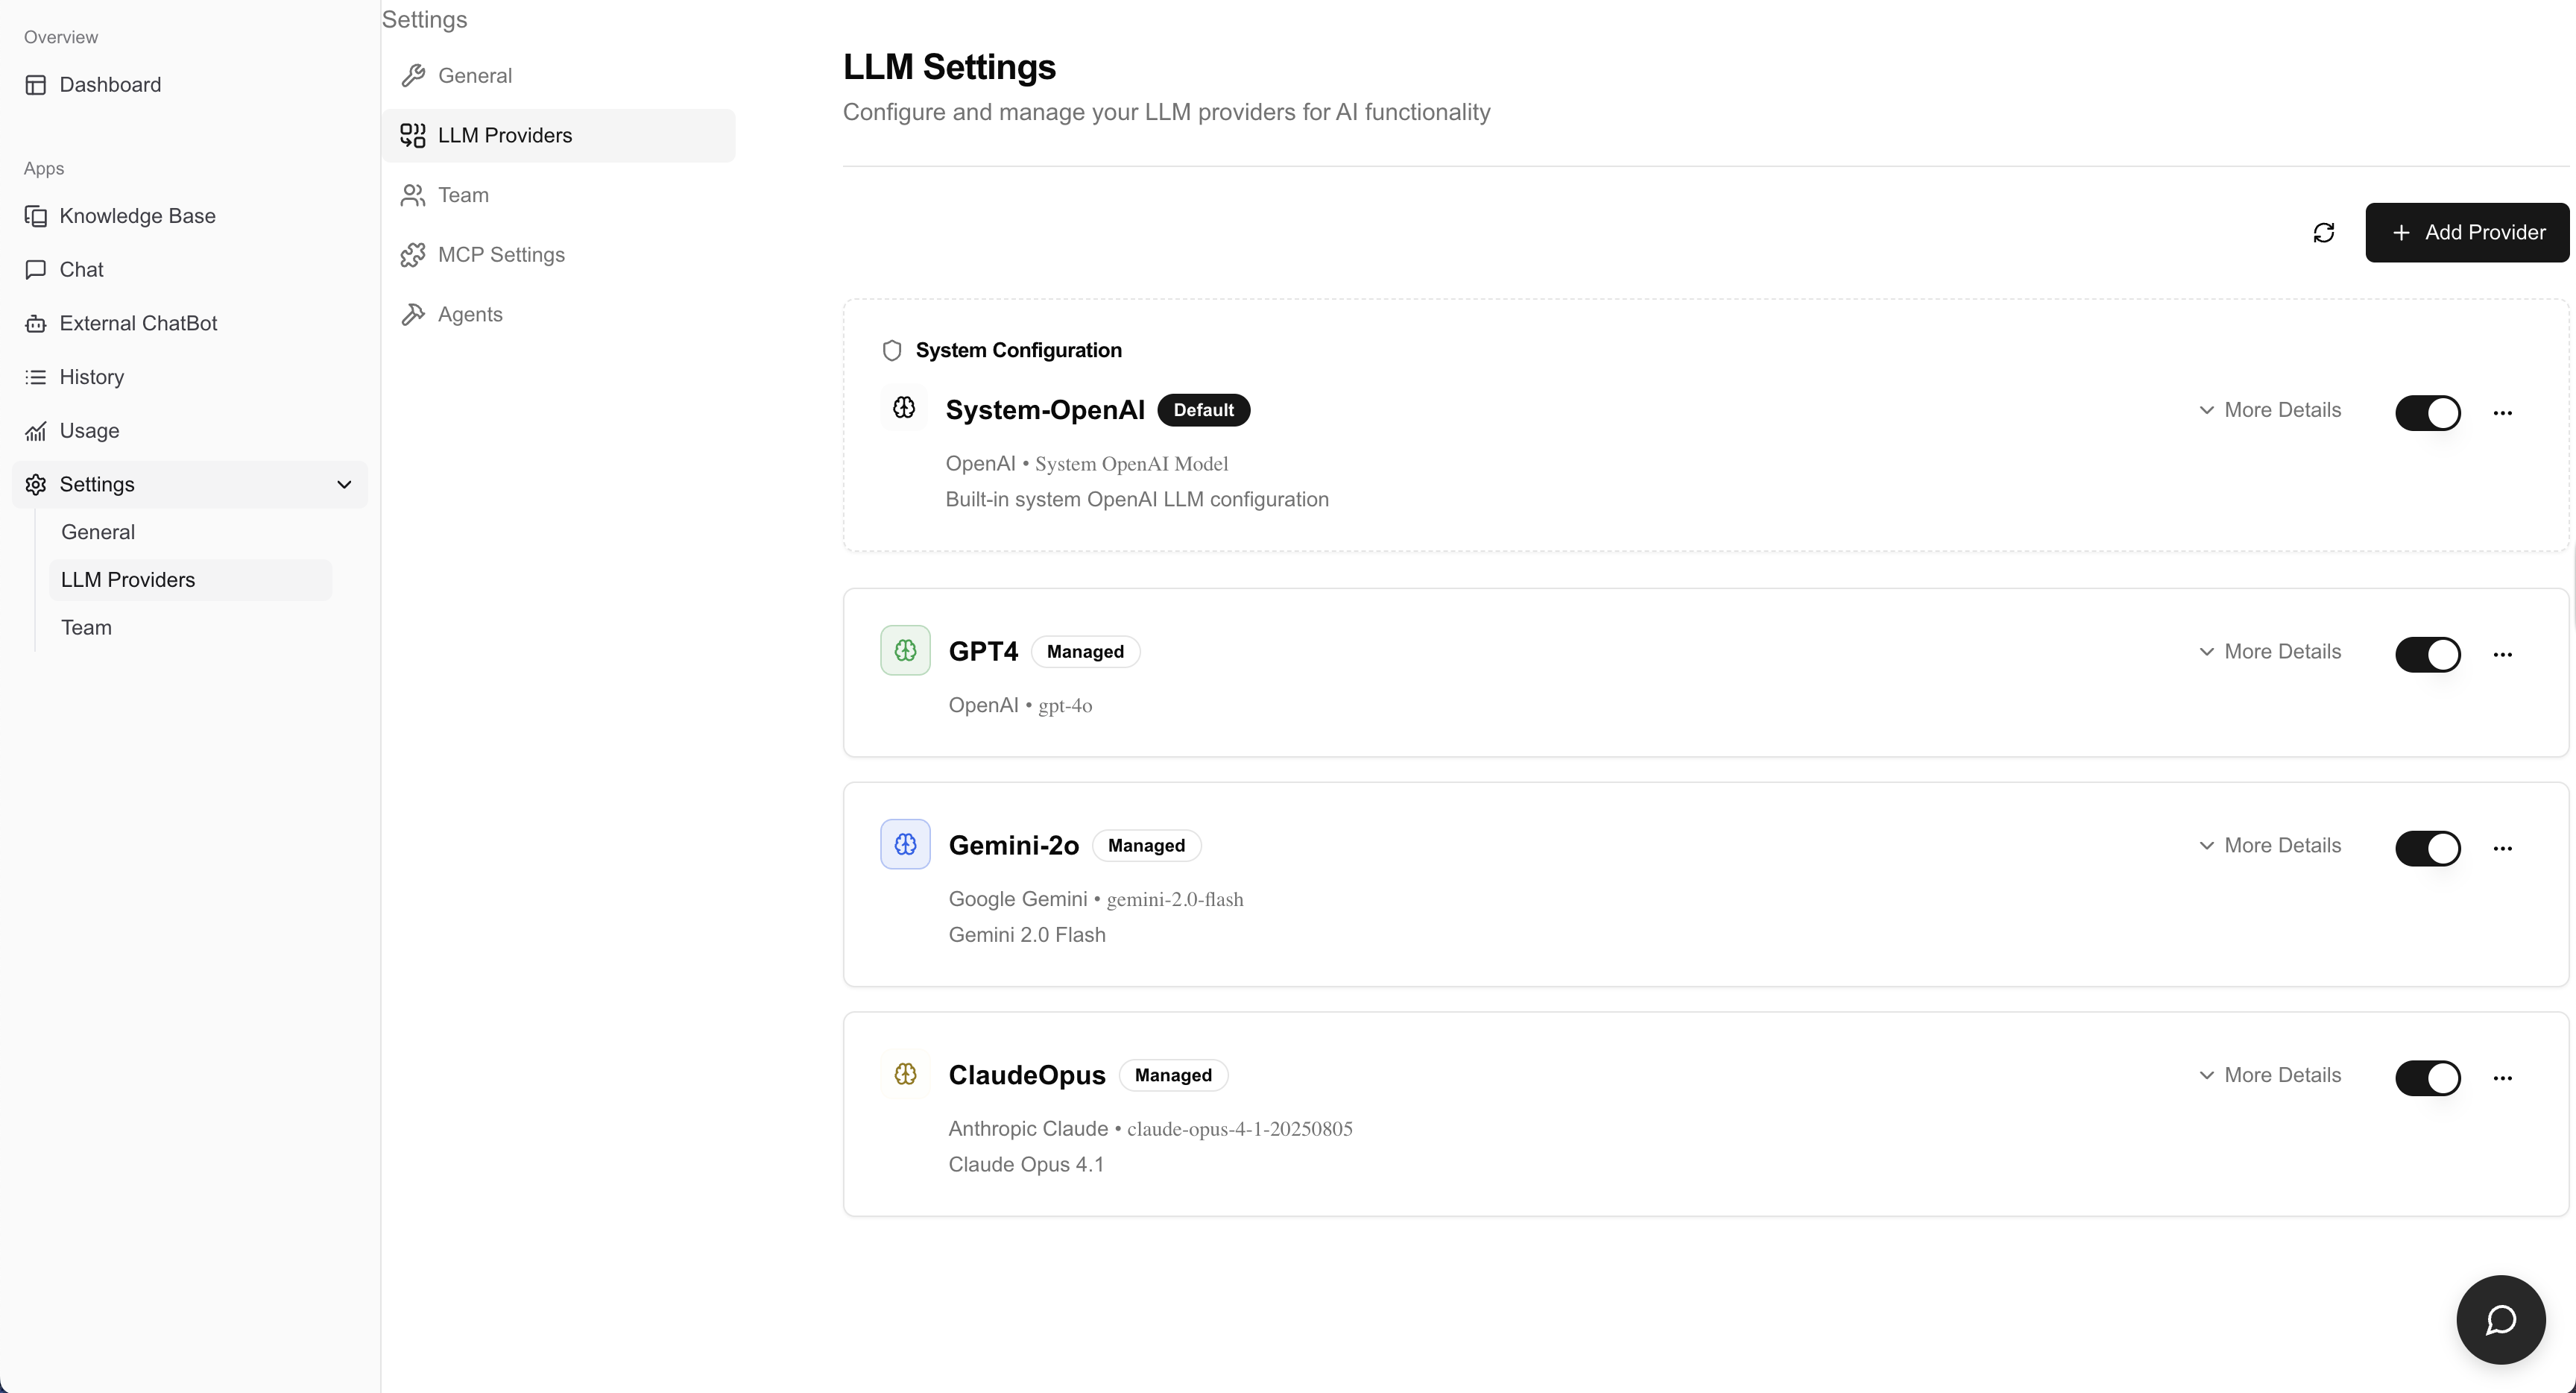Disable the ClaudeOpus provider
The height and width of the screenshot is (1393, 2576).
click(2429, 1078)
